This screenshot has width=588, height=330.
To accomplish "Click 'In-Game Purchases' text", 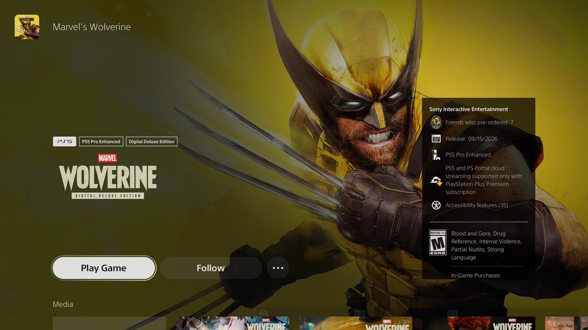I will pos(475,275).
